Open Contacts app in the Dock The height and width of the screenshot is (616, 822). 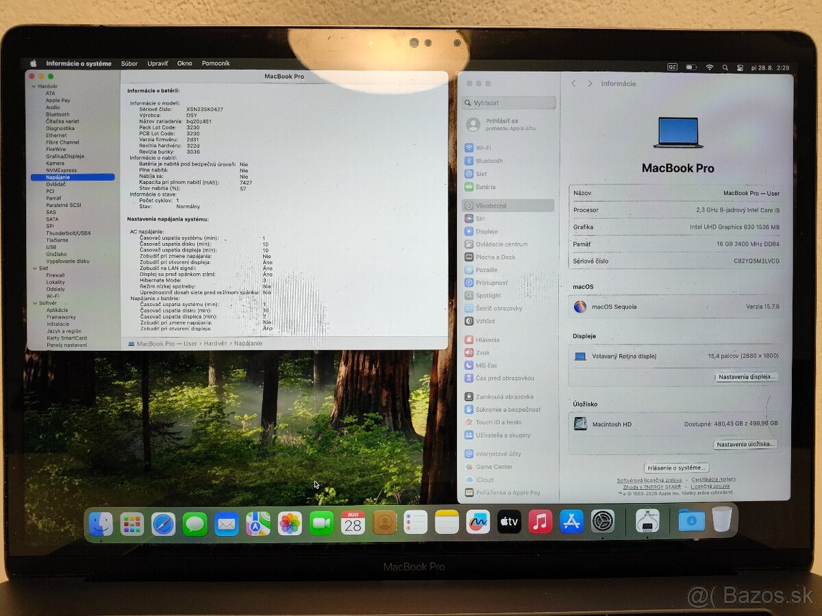click(x=385, y=523)
